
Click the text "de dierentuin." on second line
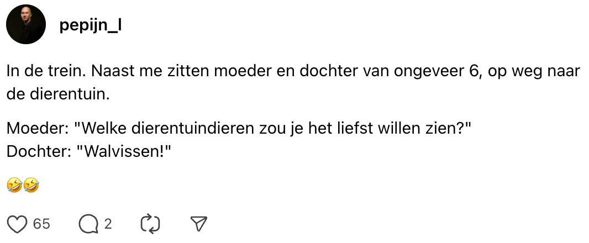click(x=59, y=93)
